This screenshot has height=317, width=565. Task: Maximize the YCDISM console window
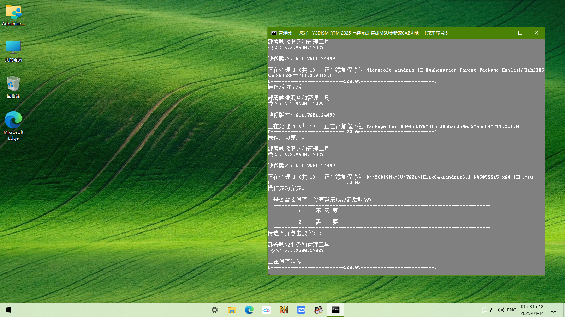tap(520, 33)
